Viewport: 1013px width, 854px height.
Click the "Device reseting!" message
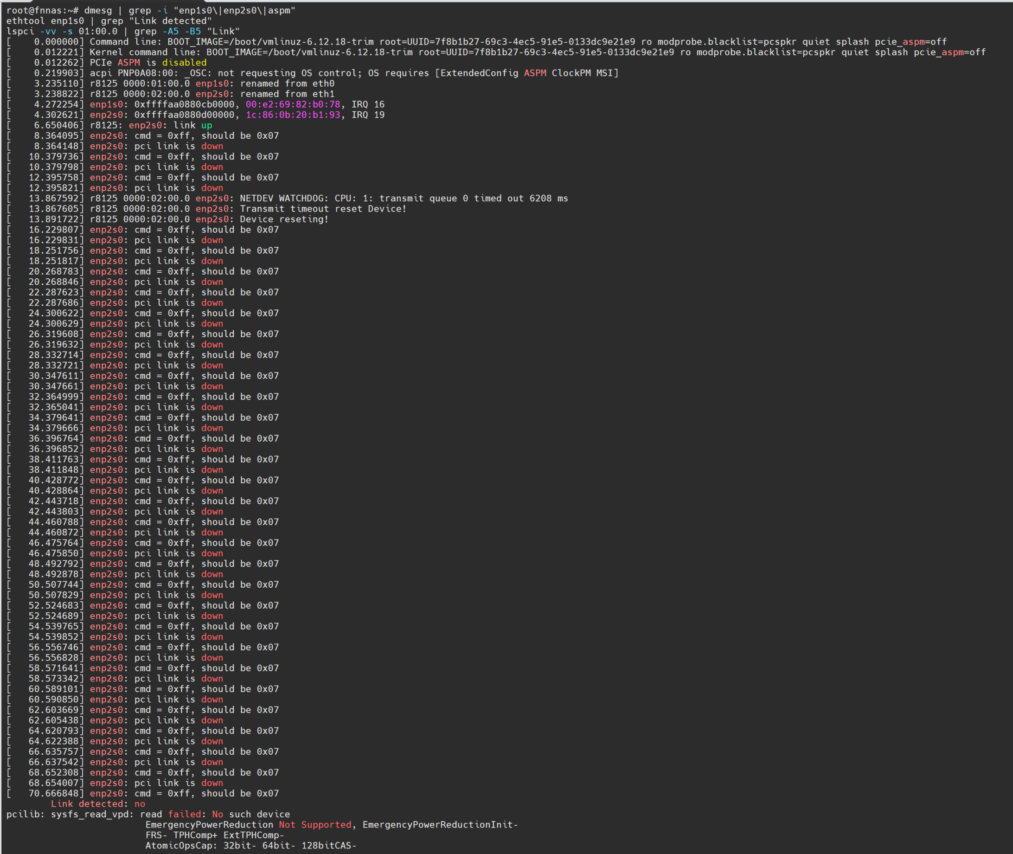pyautogui.click(x=284, y=219)
